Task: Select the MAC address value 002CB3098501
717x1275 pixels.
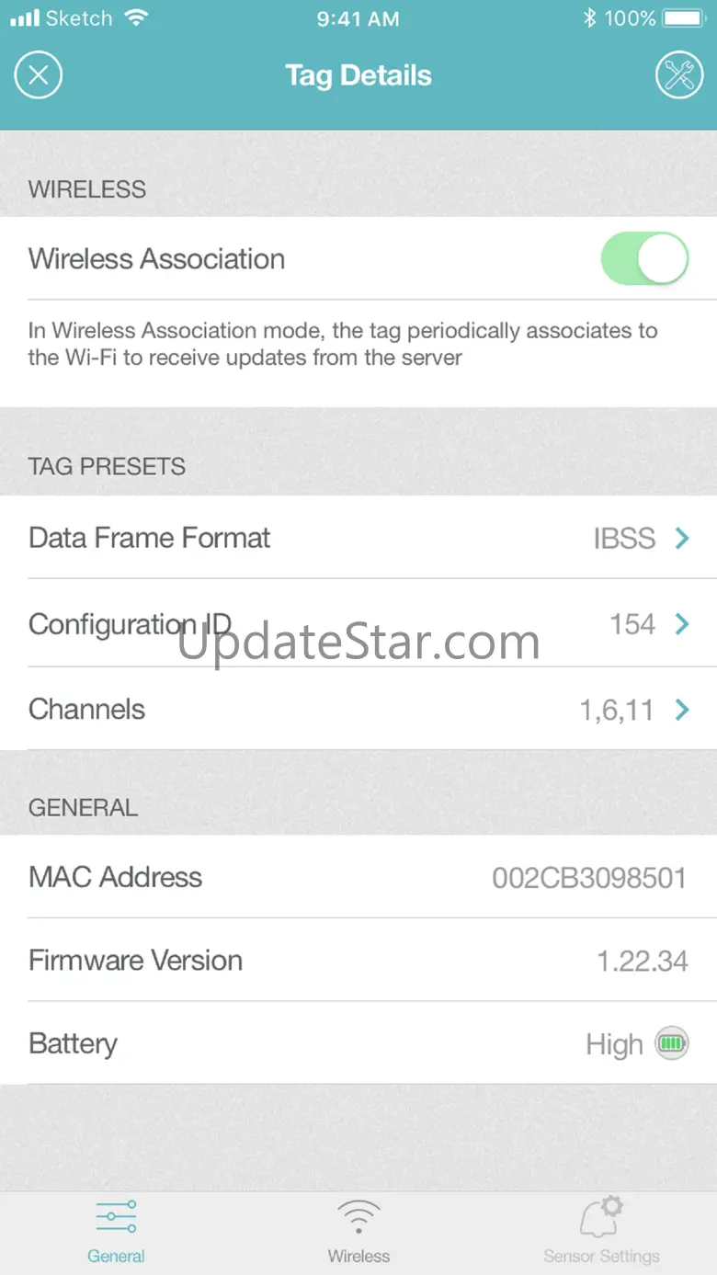Action: pyautogui.click(x=589, y=877)
